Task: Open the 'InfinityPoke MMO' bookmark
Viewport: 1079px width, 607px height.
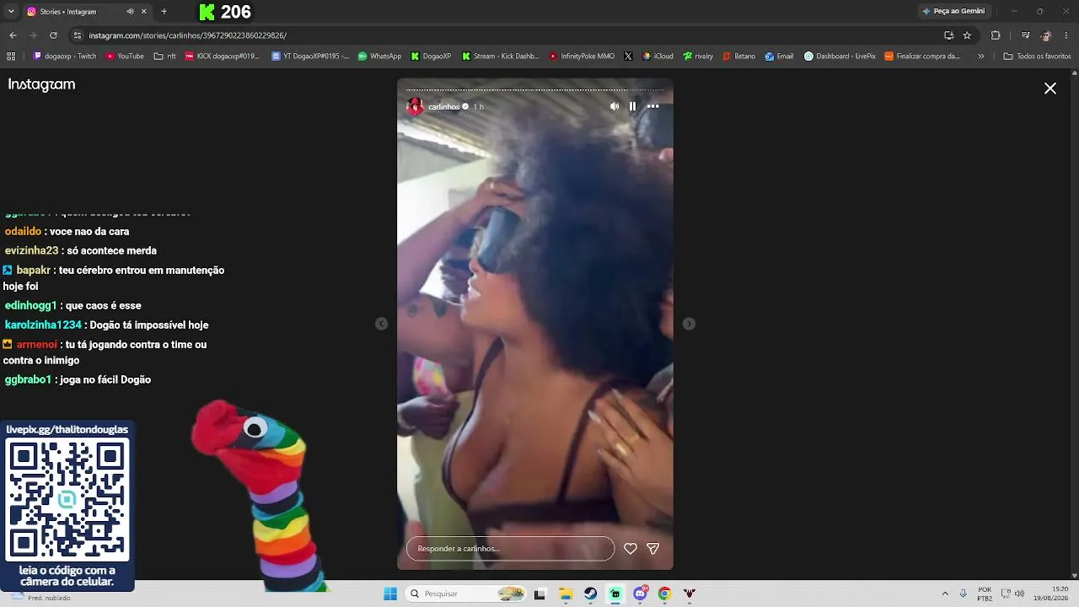Action: click(582, 56)
